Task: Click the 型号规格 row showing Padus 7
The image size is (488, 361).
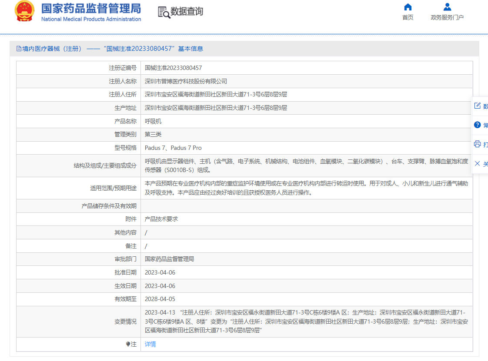Action: [174, 148]
